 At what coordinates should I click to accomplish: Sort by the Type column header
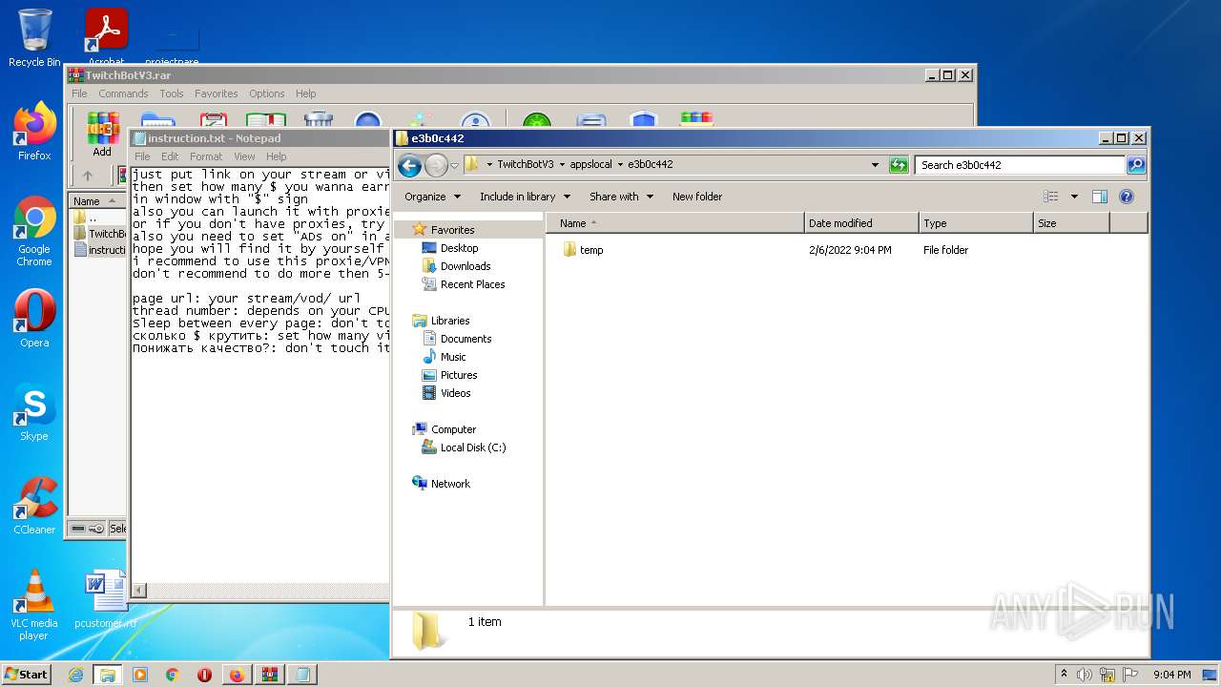(977, 223)
